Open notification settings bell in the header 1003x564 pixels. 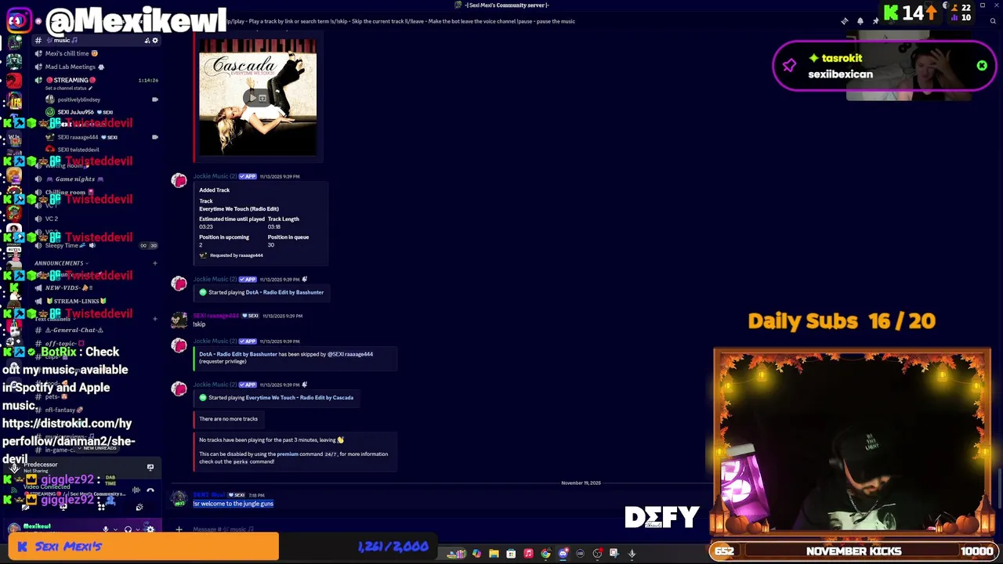pos(860,21)
